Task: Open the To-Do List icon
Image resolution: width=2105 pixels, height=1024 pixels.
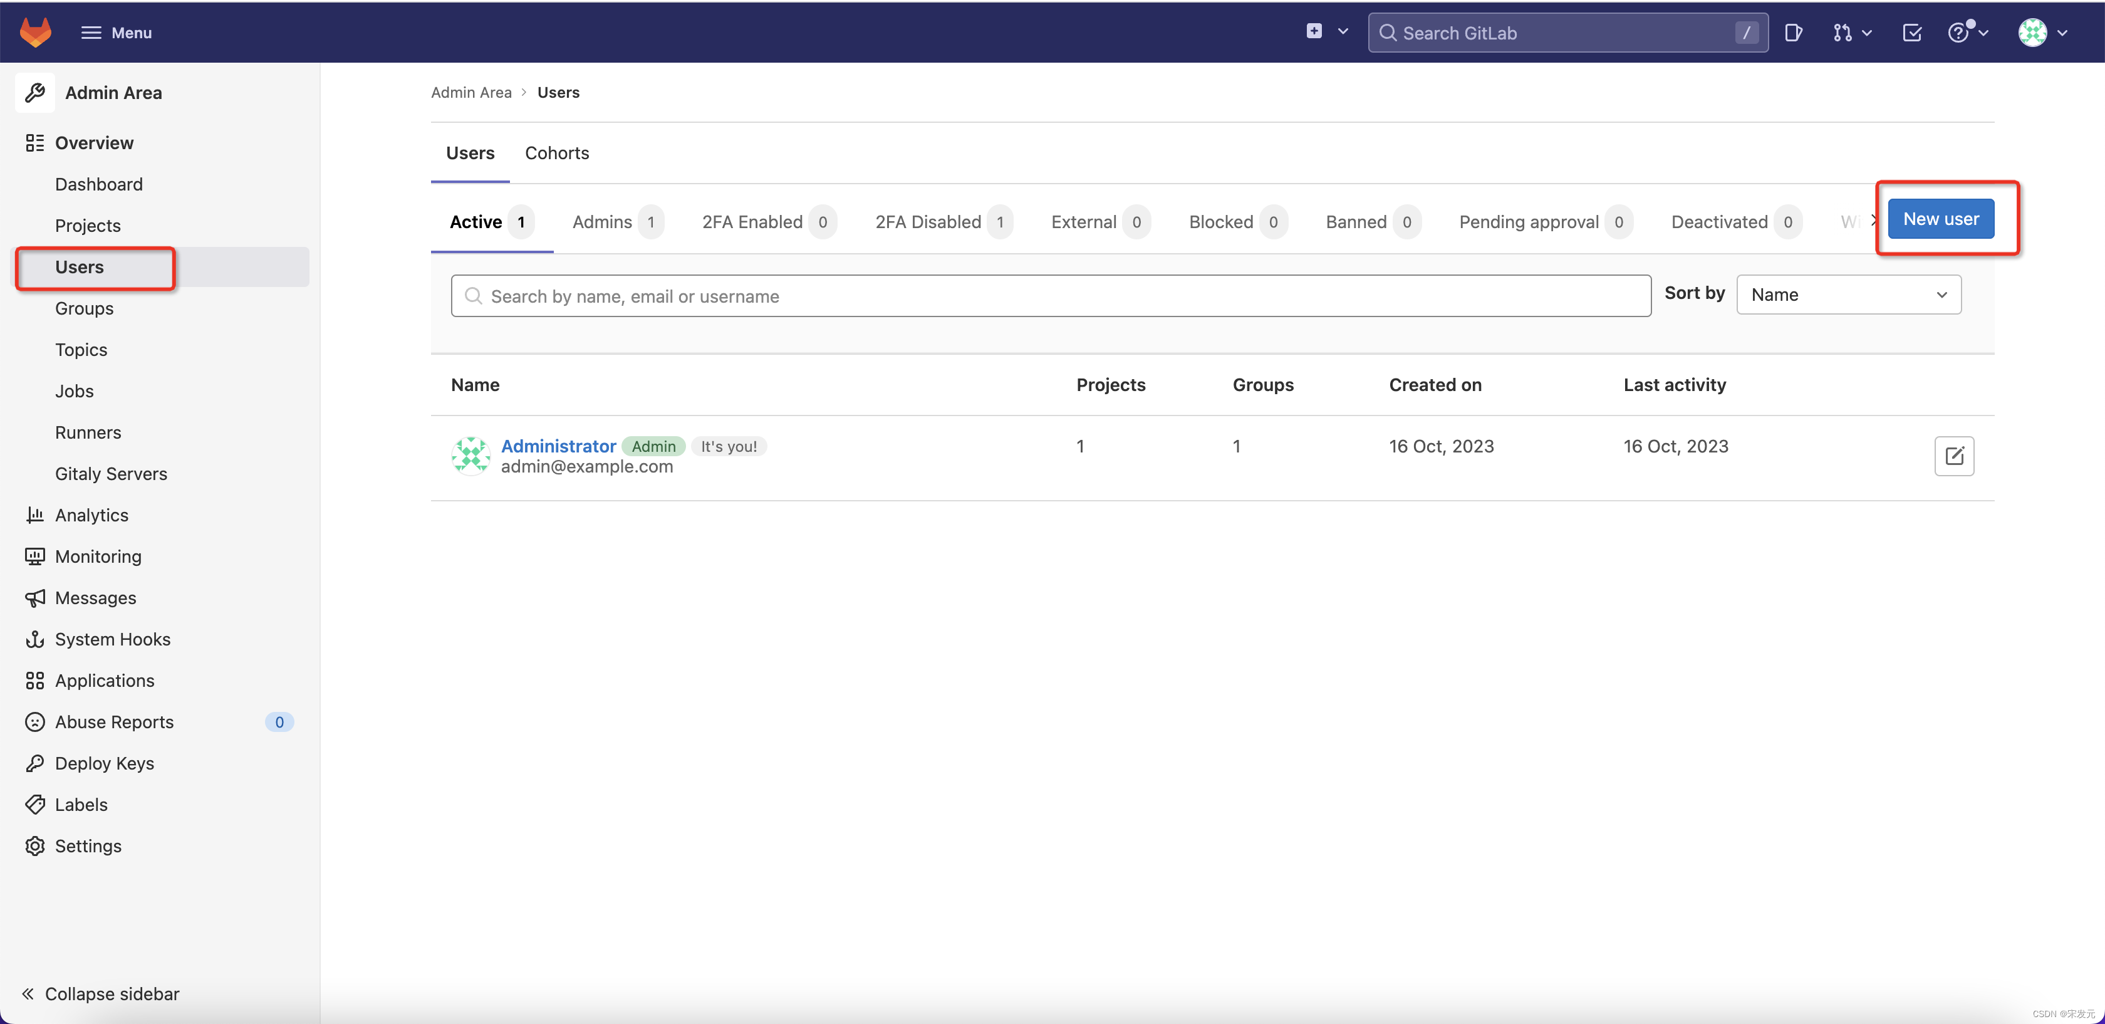Action: pos(1912,33)
